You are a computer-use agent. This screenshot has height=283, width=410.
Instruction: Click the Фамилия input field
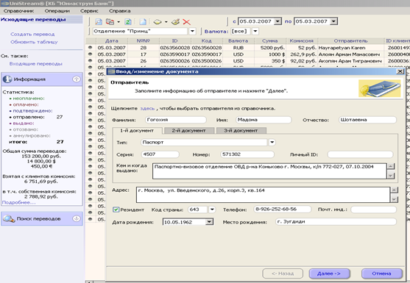175,120
